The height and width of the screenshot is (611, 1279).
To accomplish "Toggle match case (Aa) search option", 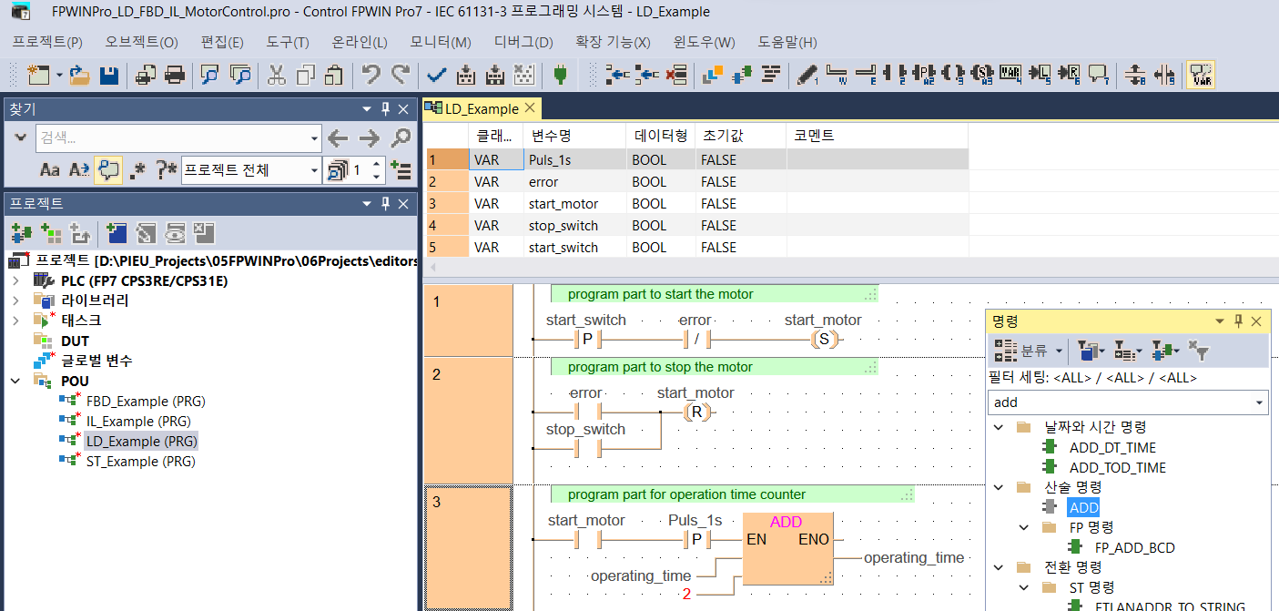I will [x=50, y=169].
